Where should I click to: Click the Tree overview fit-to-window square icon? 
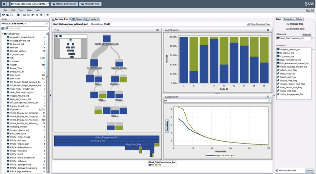pos(57,36)
